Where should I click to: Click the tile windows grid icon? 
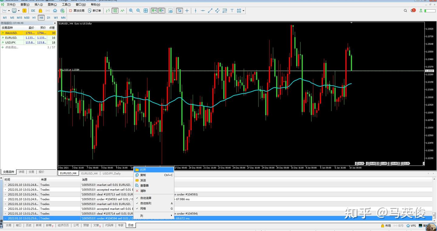[146, 11]
